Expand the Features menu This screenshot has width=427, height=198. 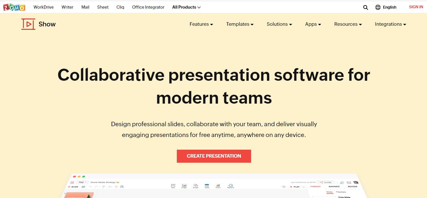point(201,24)
